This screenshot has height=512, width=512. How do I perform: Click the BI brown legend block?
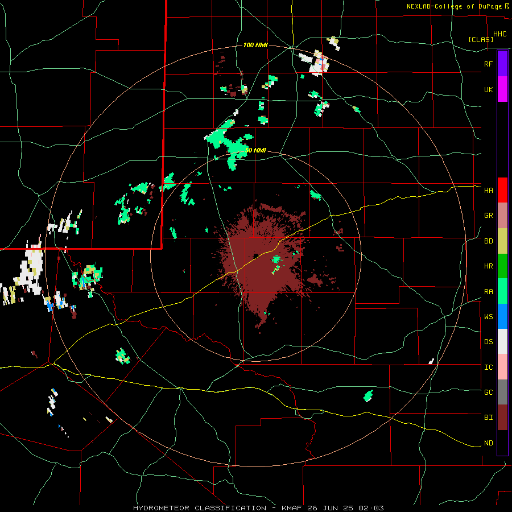coord(502,418)
